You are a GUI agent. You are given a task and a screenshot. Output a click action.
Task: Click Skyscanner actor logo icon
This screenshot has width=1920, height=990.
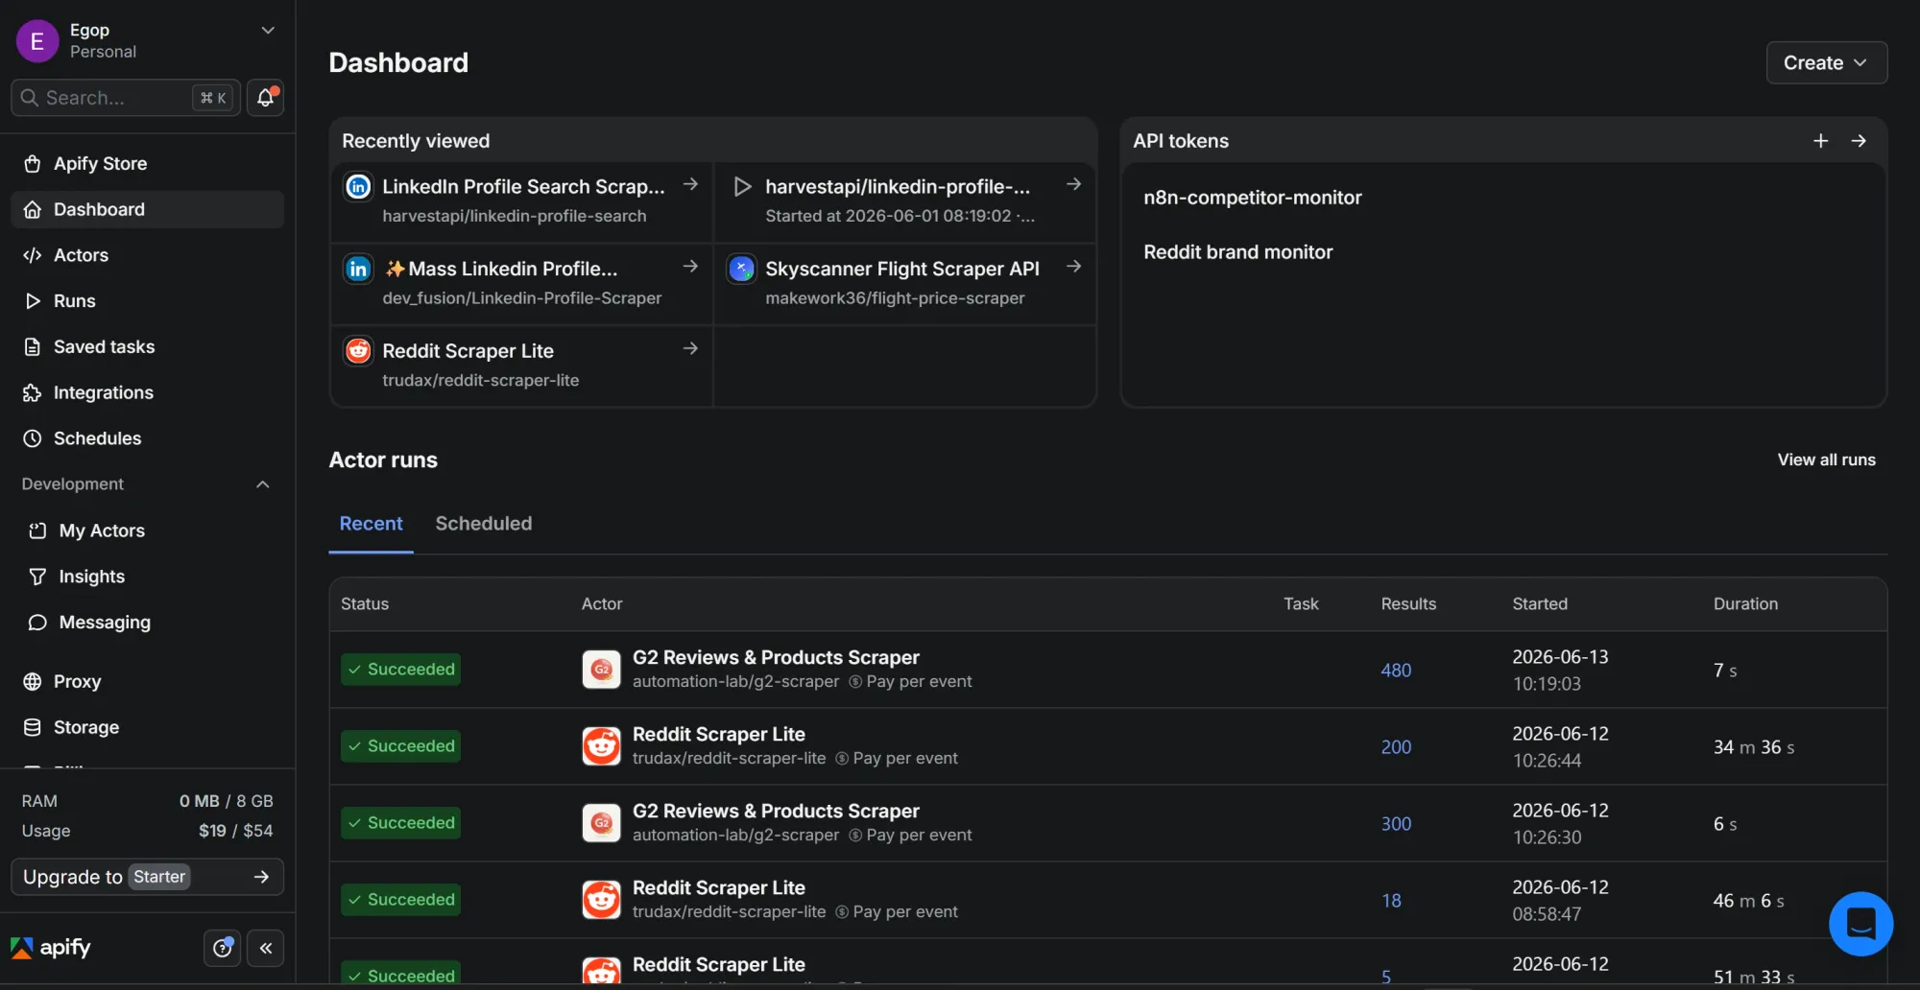pyautogui.click(x=741, y=269)
